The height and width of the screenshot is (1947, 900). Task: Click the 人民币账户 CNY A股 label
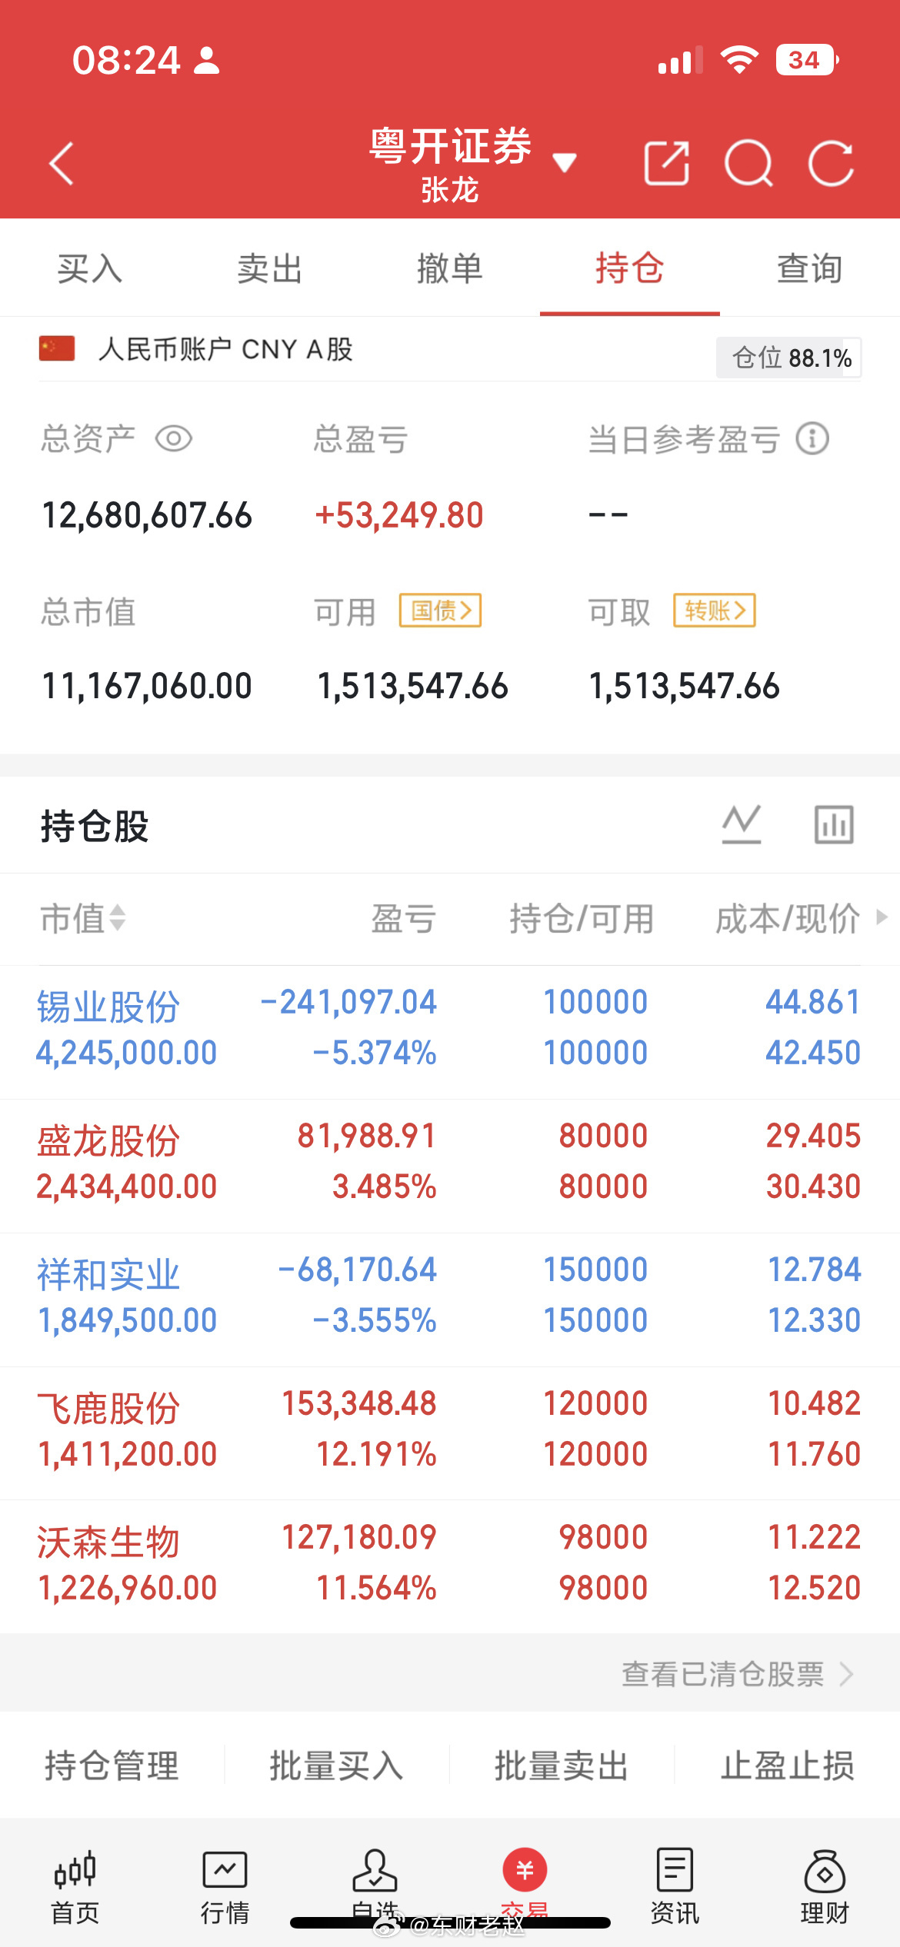tap(225, 349)
